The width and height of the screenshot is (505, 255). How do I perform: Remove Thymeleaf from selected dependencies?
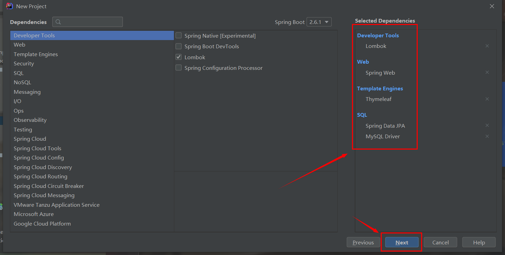click(x=487, y=99)
